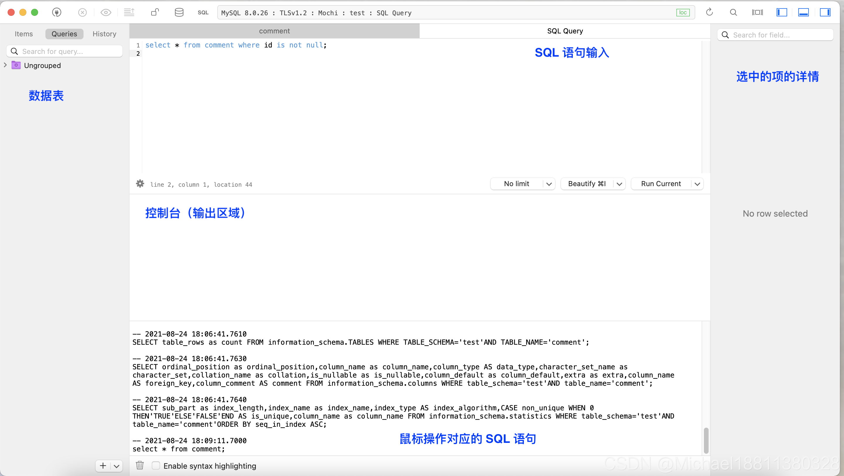Toggle the right details panel
This screenshot has width=844, height=476.
pyautogui.click(x=825, y=12)
